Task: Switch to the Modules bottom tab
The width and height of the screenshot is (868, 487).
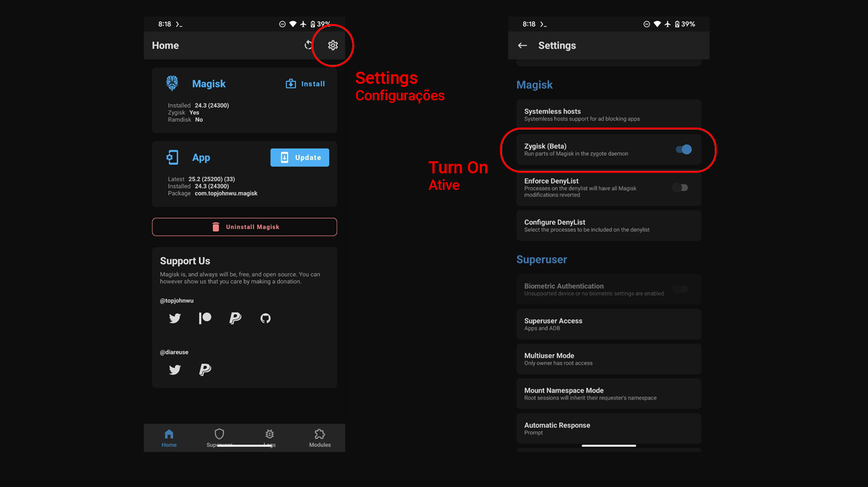Action: point(320,438)
